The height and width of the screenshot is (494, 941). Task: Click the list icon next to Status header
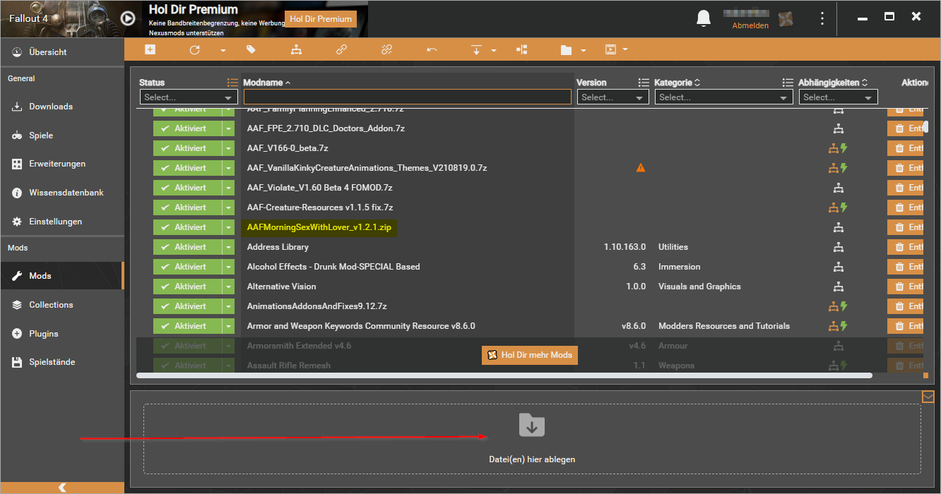pos(232,83)
